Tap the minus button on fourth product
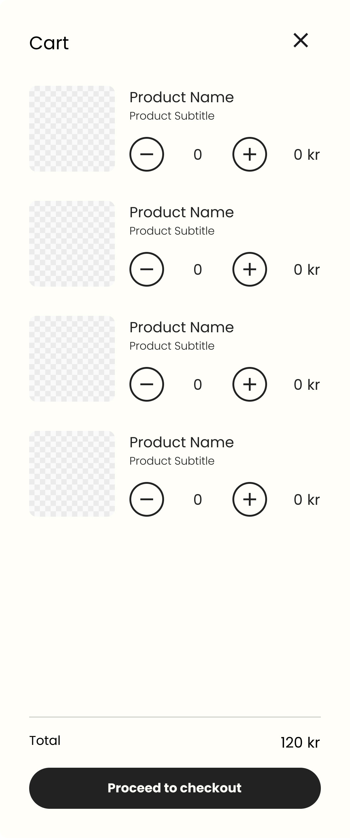 pyautogui.click(x=147, y=499)
